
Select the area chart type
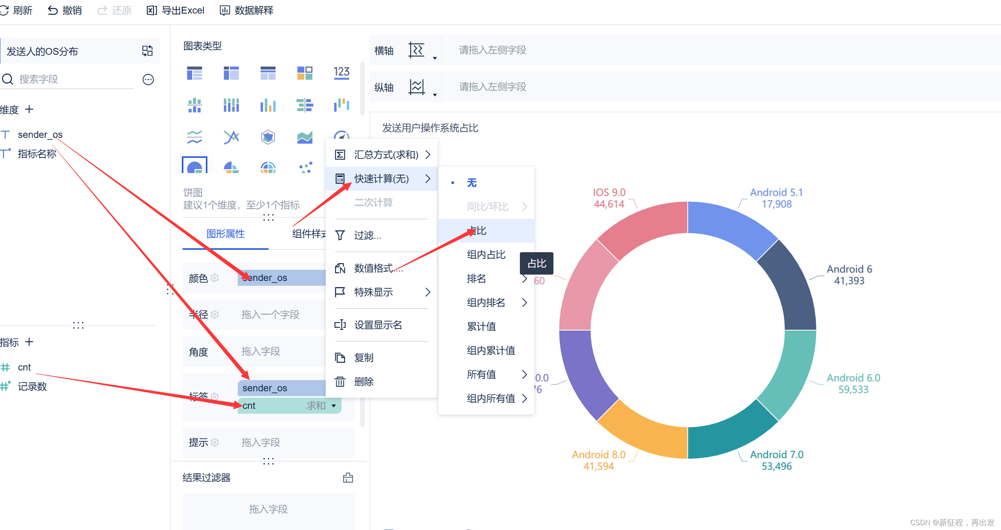point(305,137)
